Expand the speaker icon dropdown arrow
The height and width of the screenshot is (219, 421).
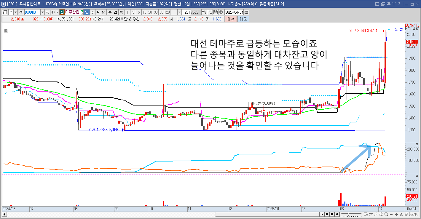click(x=57, y=12)
